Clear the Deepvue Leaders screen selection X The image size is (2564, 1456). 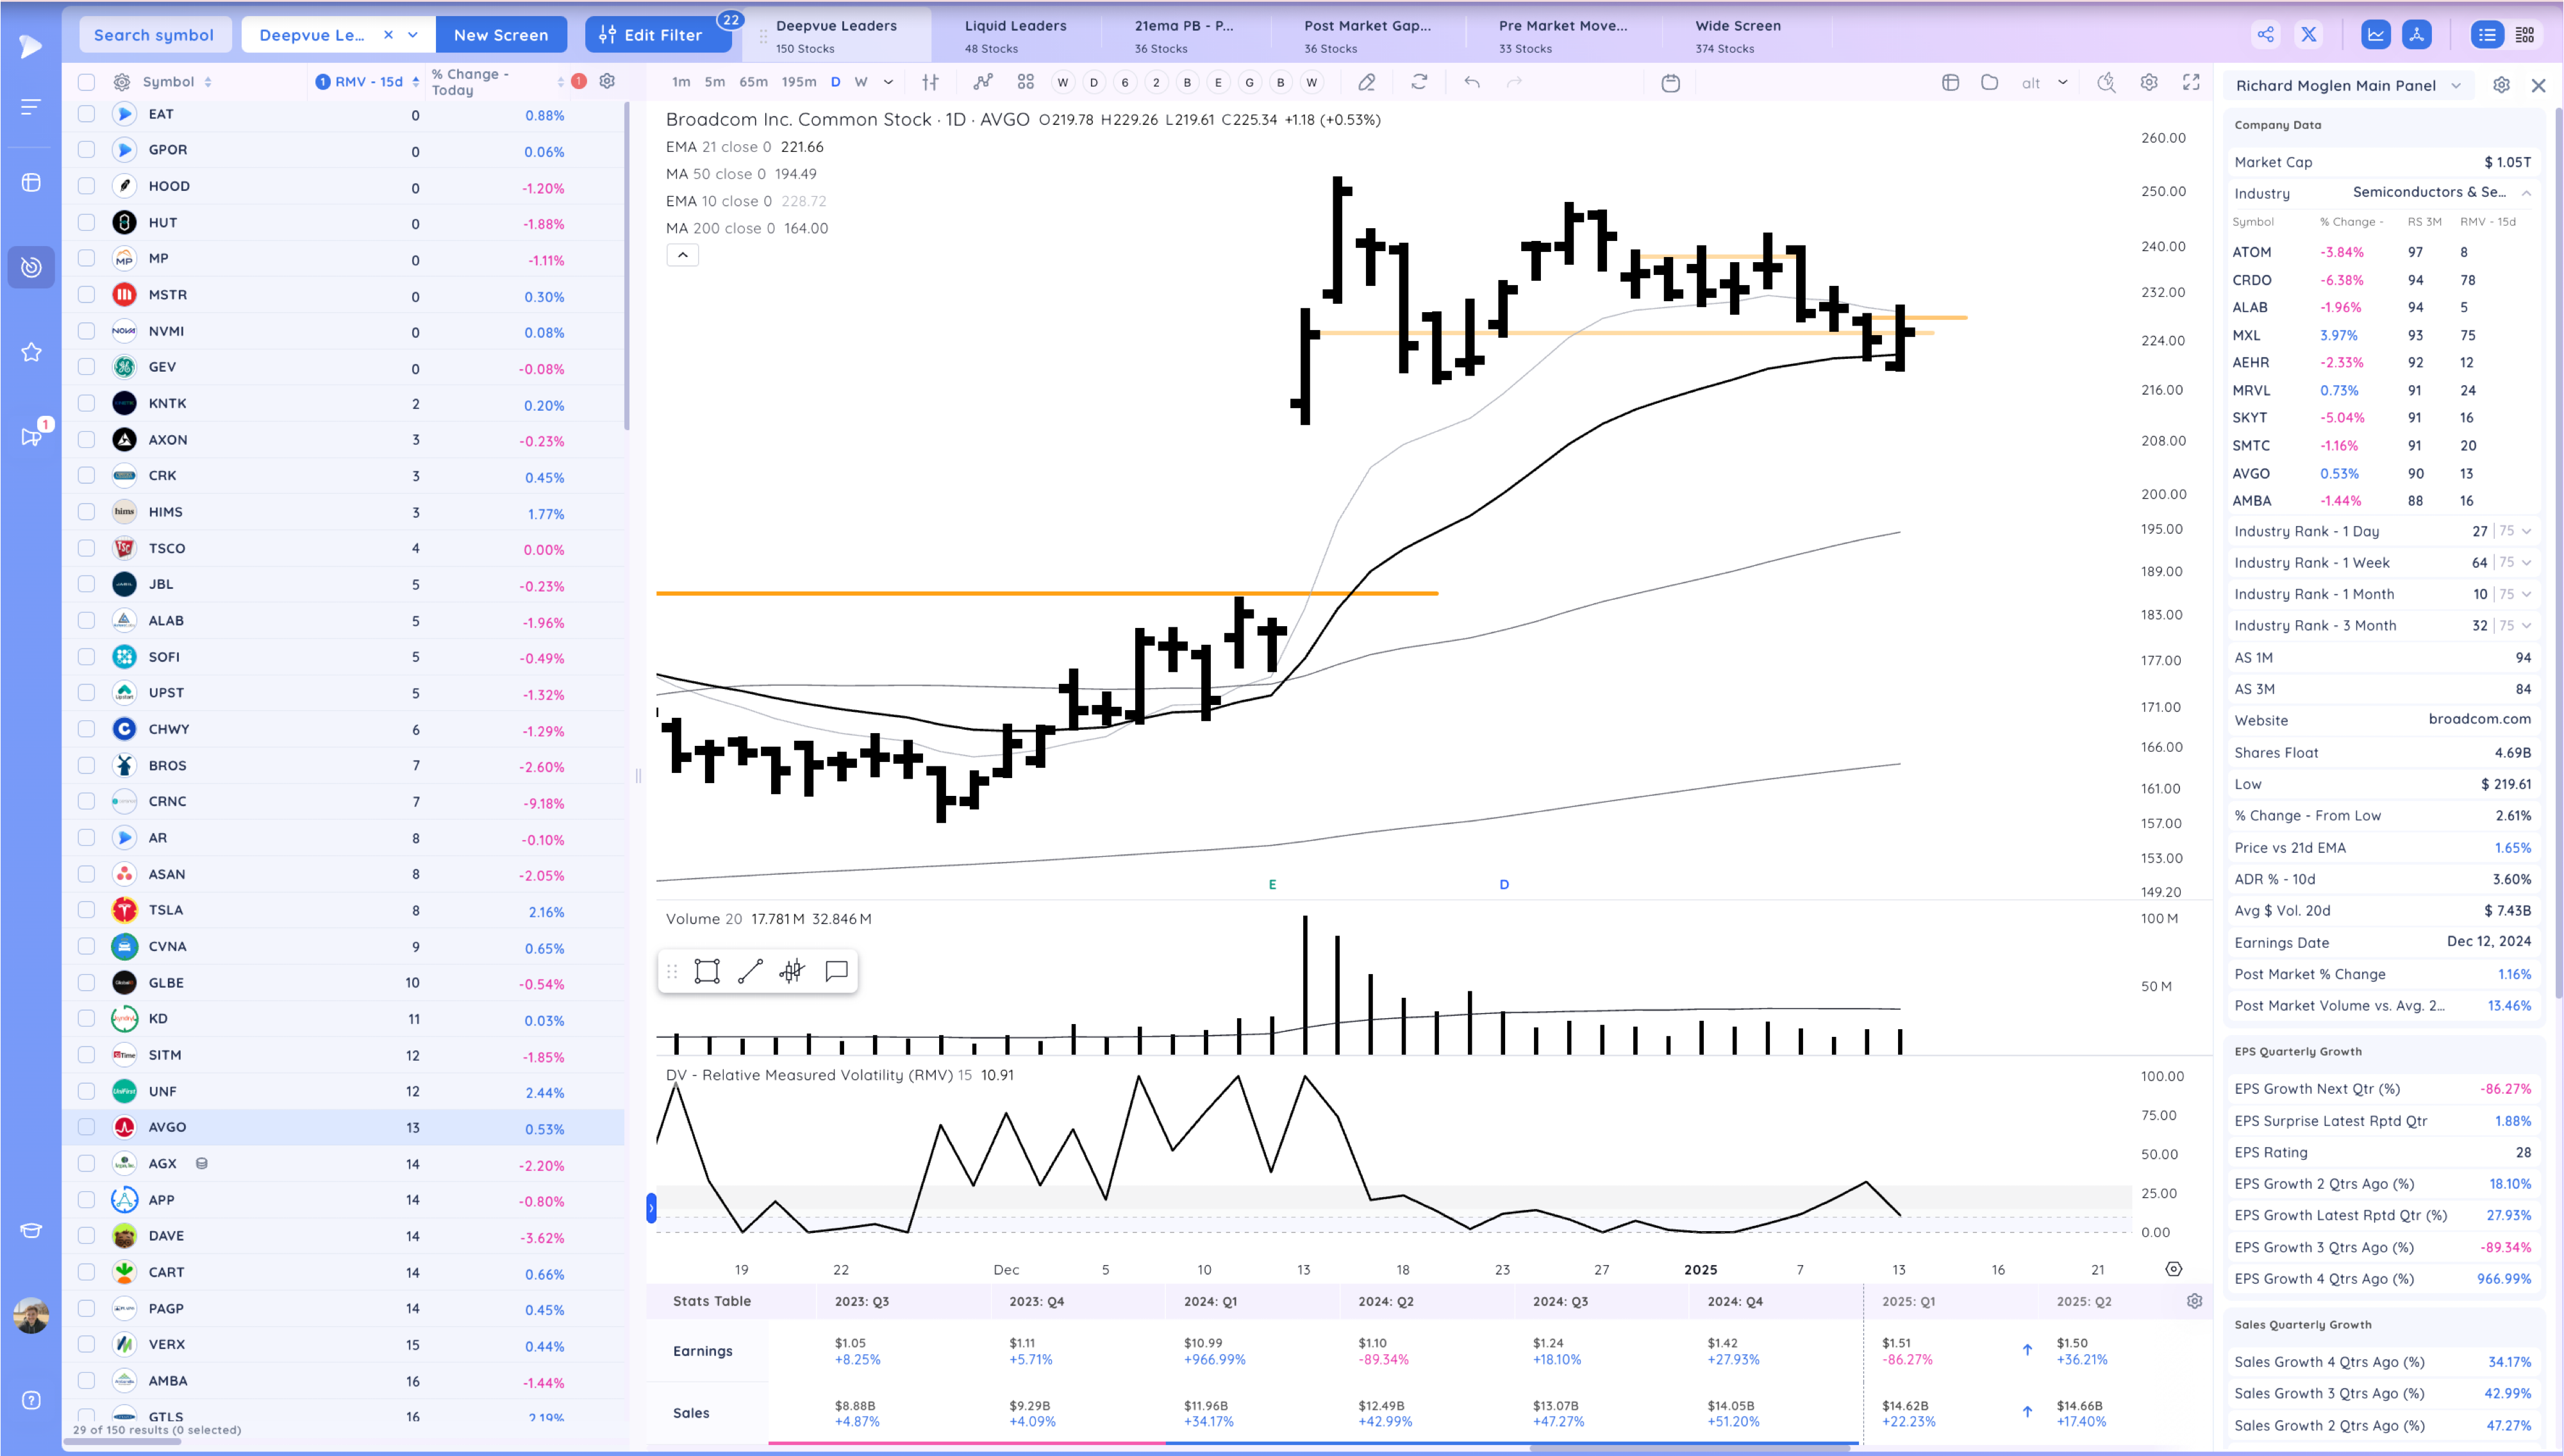pyautogui.click(x=388, y=35)
